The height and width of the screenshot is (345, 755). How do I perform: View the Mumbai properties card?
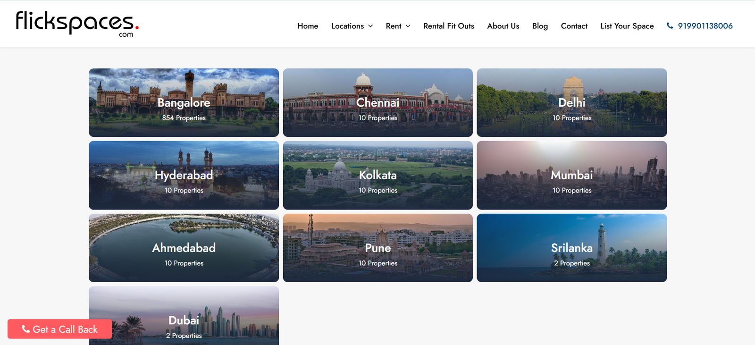(x=571, y=176)
